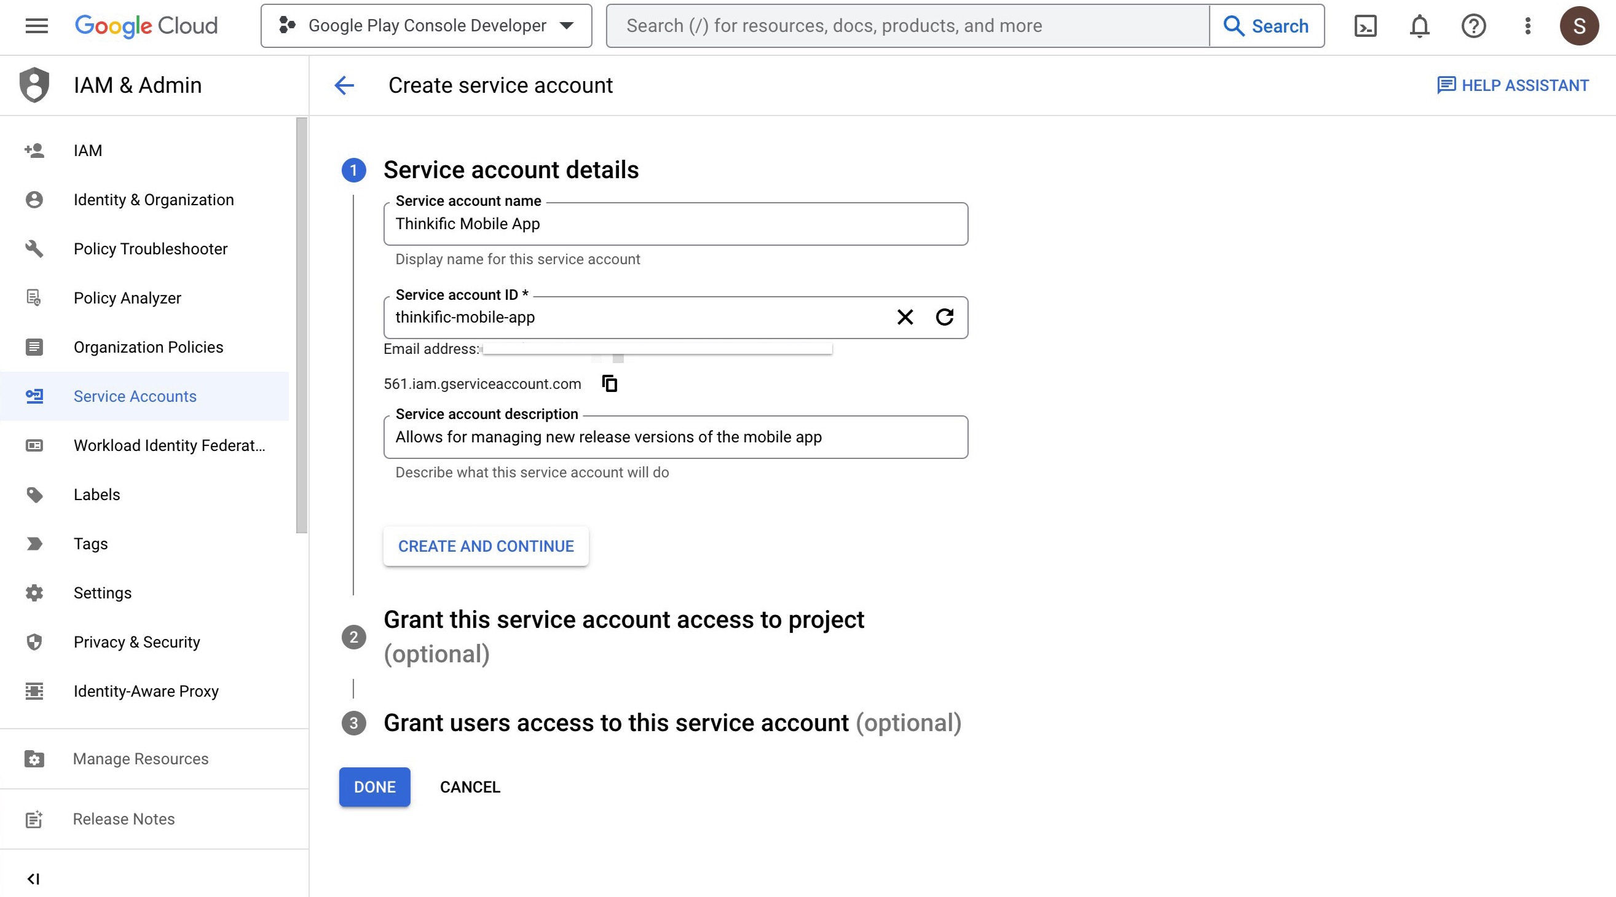Click the Manage Resources folder-gear icon
Image resolution: width=1616 pixels, height=897 pixels.
(x=34, y=759)
